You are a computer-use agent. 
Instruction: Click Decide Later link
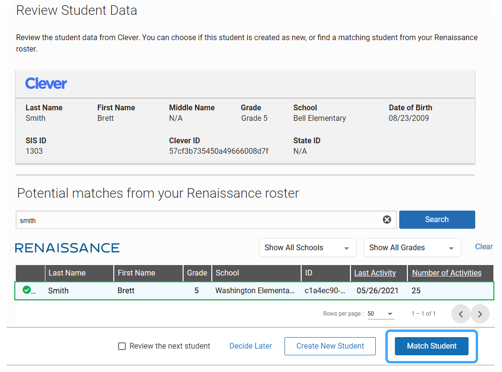coord(251,346)
